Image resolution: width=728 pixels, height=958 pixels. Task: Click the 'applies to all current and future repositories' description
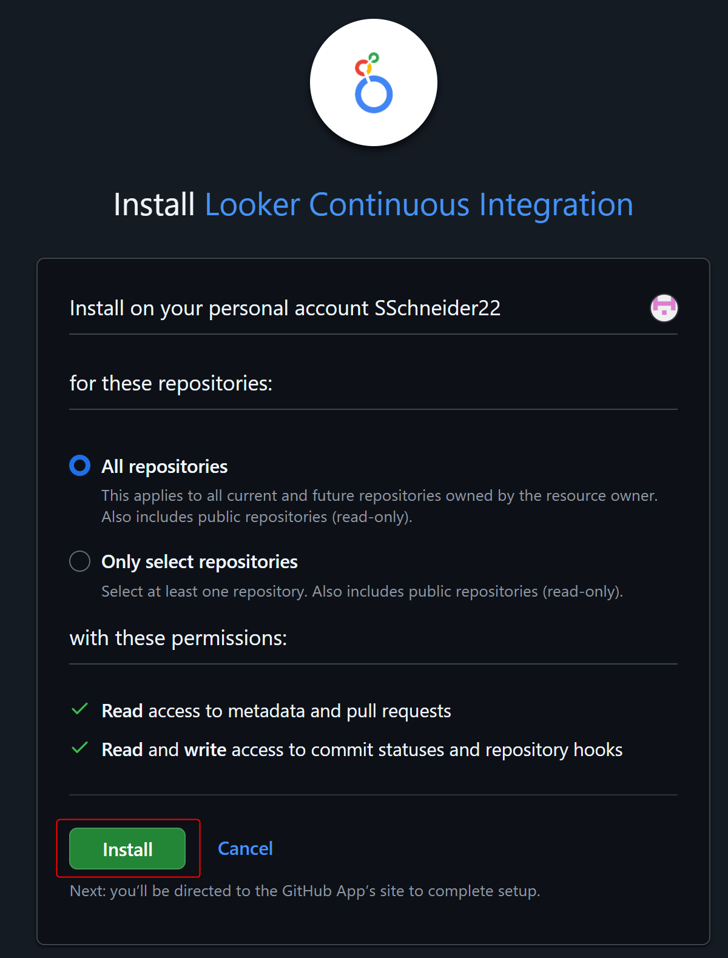pyautogui.click(x=380, y=506)
